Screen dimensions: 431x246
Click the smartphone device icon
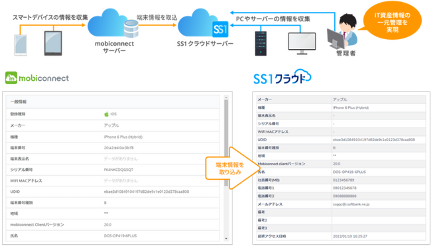pos(21,45)
